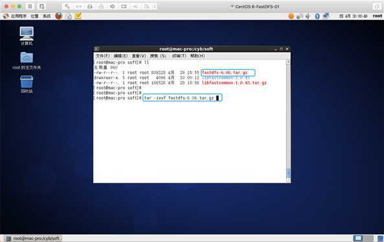Open the terminal window menu icon
The image size is (384, 242).
pyautogui.click(x=97, y=49)
